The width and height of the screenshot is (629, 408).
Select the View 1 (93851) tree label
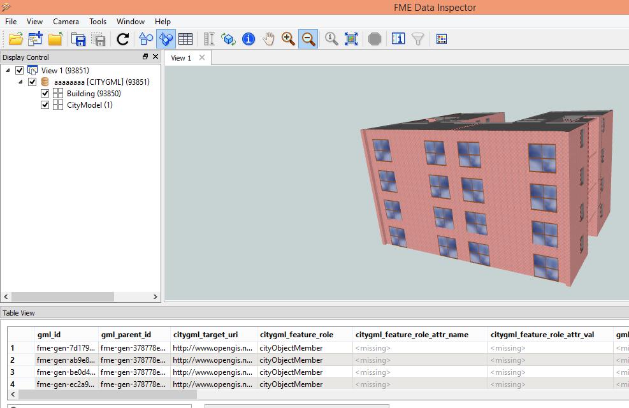click(x=65, y=70)
